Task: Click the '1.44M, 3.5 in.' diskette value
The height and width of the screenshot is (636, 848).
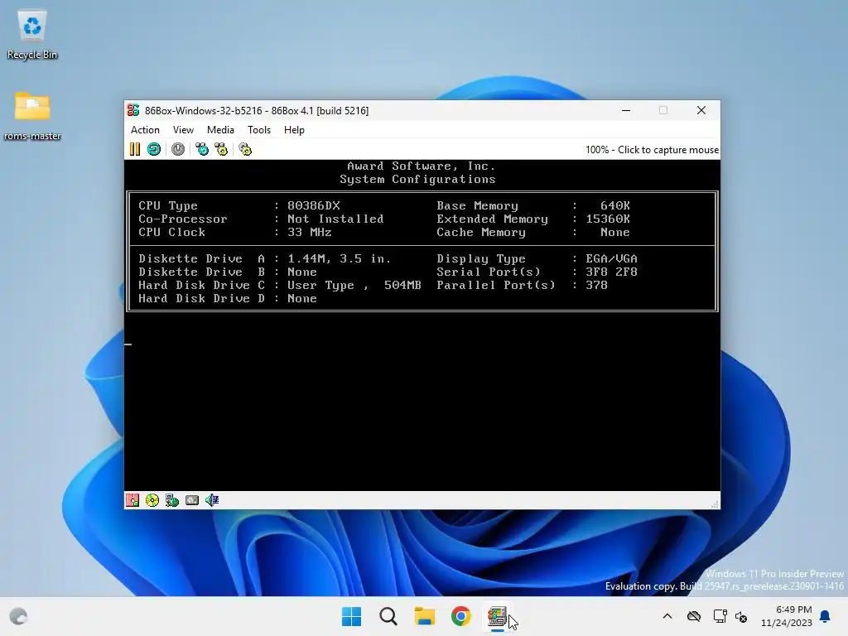Action: (x=339, y=258)
